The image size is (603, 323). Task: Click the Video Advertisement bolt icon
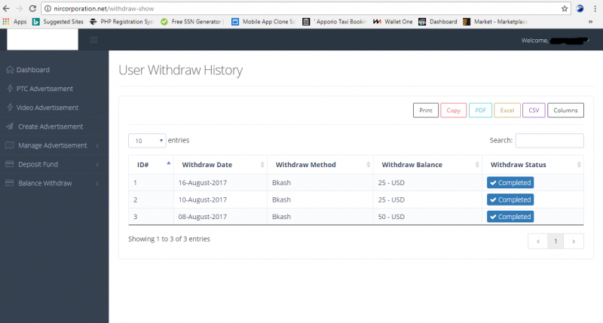[10, 107]
